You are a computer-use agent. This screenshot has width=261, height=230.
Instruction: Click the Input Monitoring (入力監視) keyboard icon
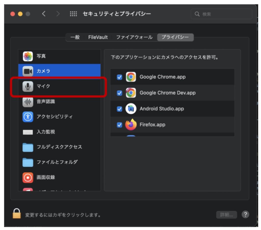coord(28,132)
